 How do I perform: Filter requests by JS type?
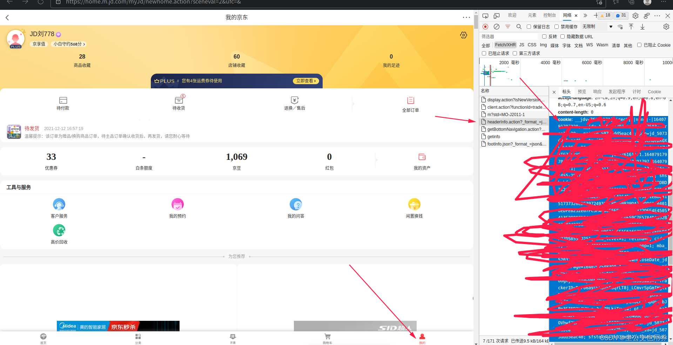click(522, 45)
